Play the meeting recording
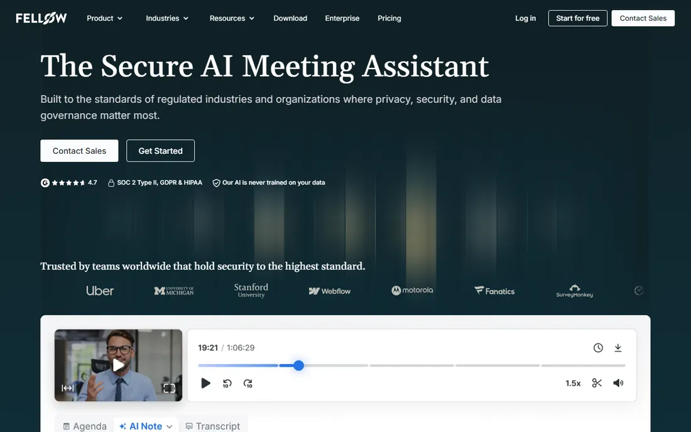 click(205, 383)
